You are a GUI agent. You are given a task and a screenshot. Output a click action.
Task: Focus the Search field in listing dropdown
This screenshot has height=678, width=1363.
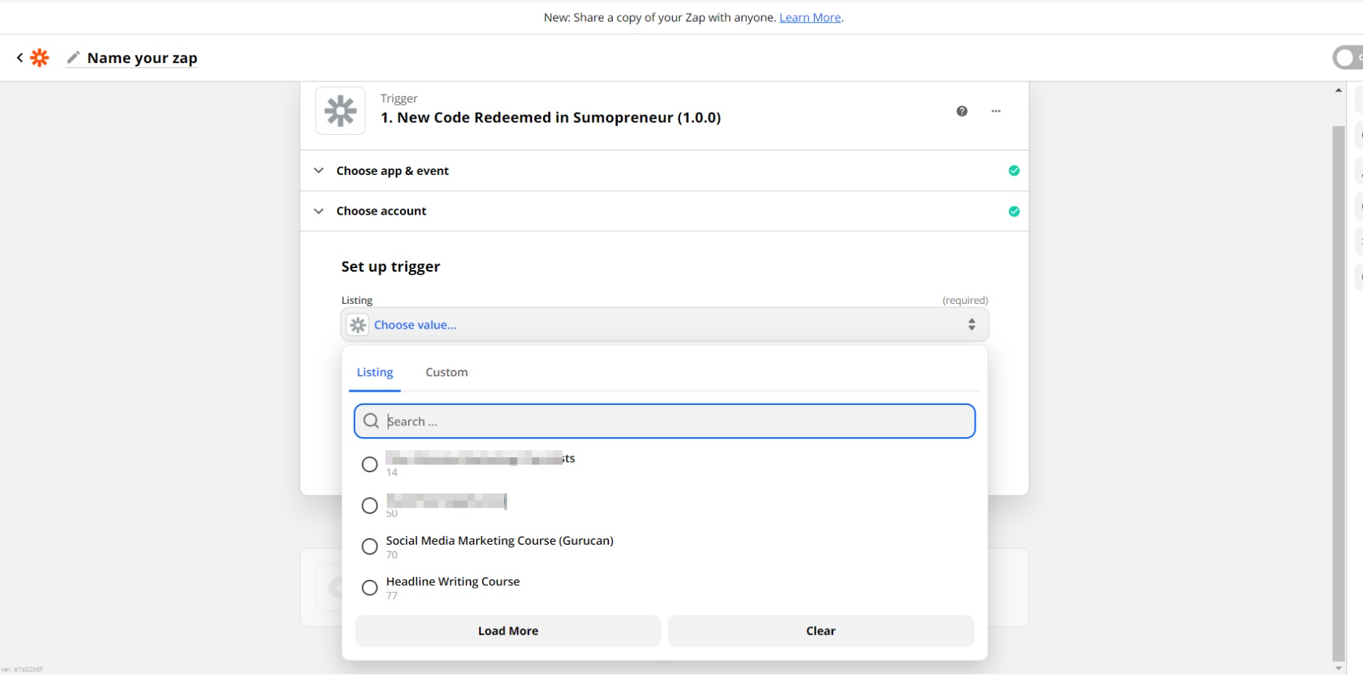pyautogui.click(x=665, y=421)
